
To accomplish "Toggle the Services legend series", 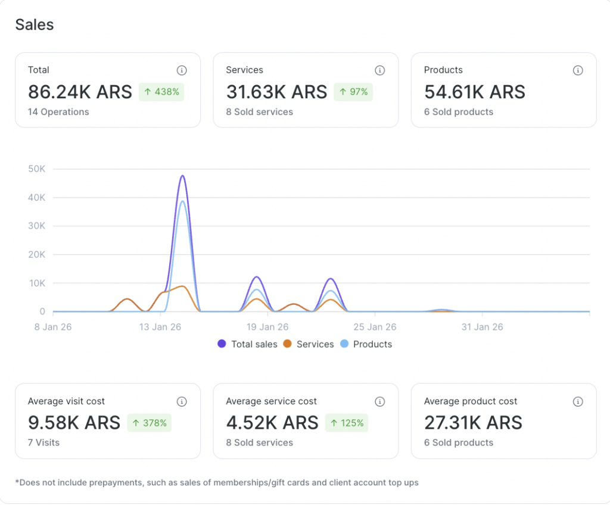I will (315, 344).
